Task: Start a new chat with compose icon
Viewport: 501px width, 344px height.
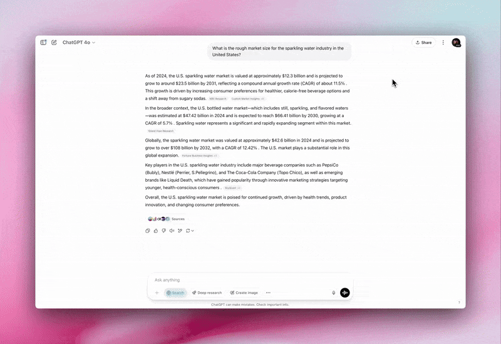Action: (54, 42)
